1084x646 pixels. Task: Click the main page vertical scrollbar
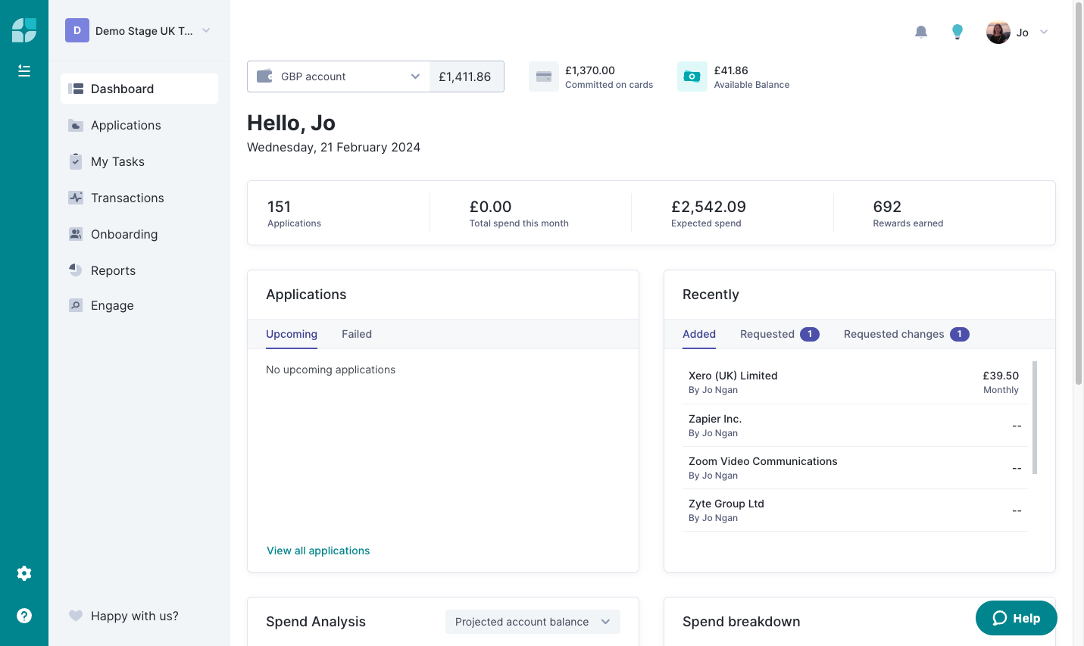[1079, 194]
